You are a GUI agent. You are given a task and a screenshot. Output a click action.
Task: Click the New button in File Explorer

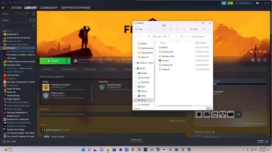(140, 29)
